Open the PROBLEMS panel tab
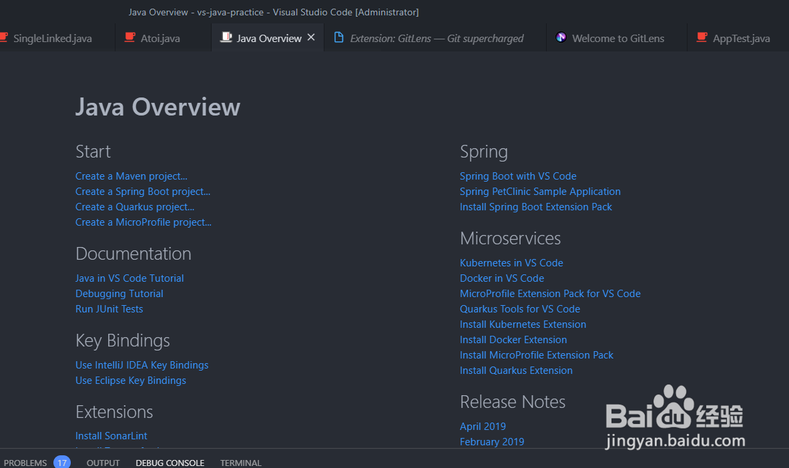Image resolution: width=789 pixels, height=468 pixels. (25, 463)
